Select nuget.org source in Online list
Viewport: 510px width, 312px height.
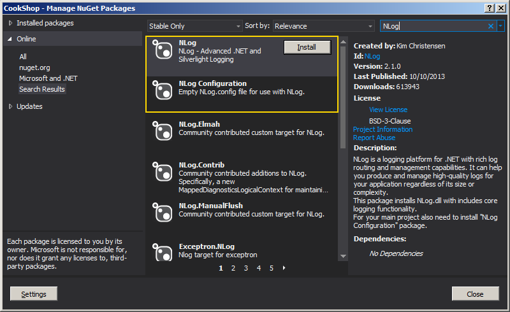pyautogui.click(x=34, y=67)
